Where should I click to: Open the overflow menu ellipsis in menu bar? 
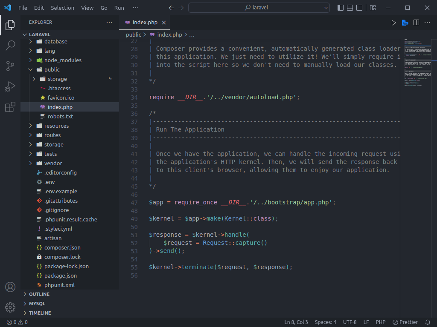pyautogui.click(x=136, y=8)
